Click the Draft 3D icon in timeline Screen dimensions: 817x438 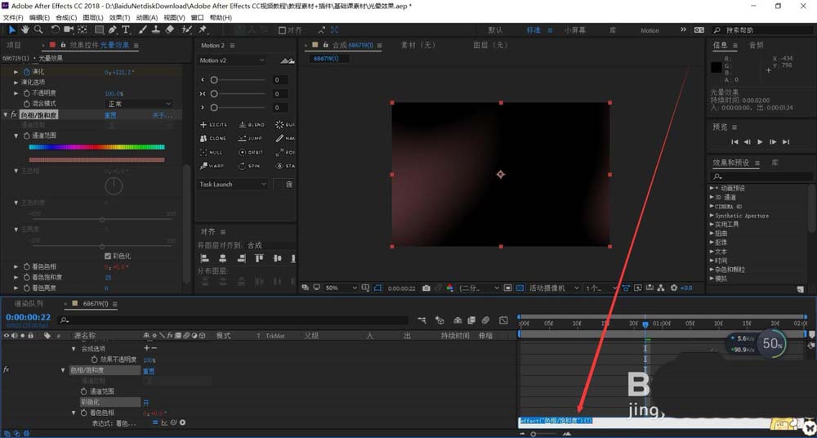point(440,320)
